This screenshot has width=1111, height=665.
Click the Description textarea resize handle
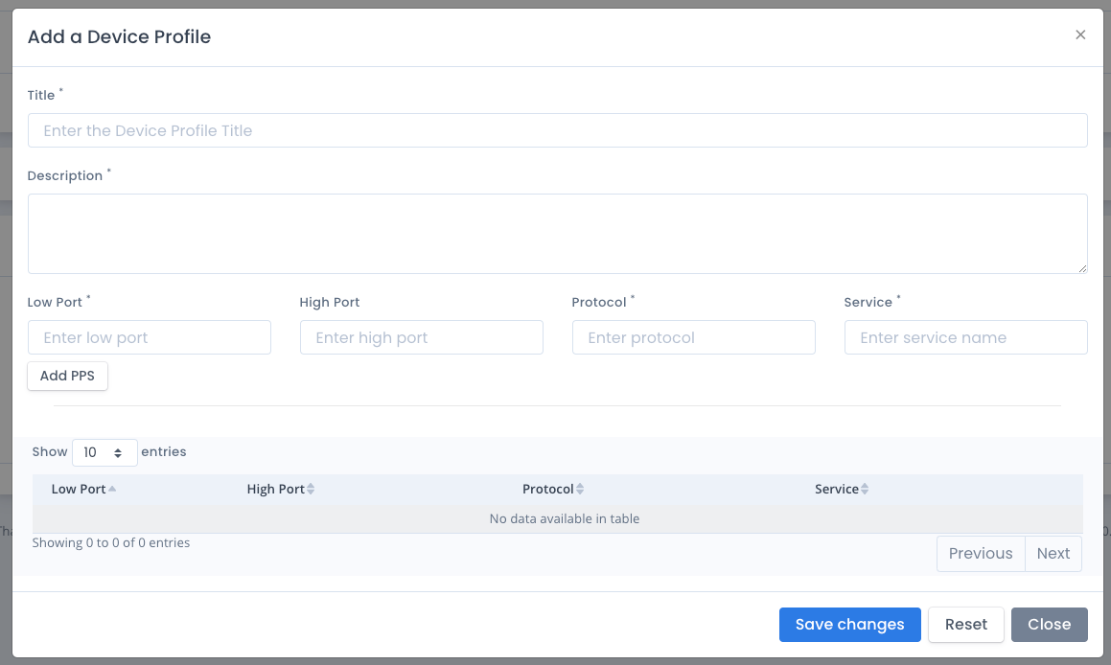pyautogui.click(x=1082, y=268)
